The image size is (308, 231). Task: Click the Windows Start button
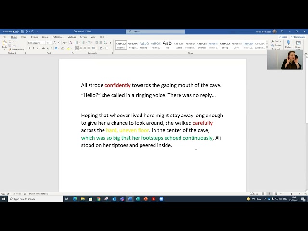[x=4, y=199]
